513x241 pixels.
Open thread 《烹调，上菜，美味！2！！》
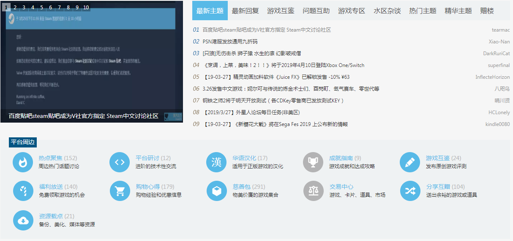click(284, 65)
